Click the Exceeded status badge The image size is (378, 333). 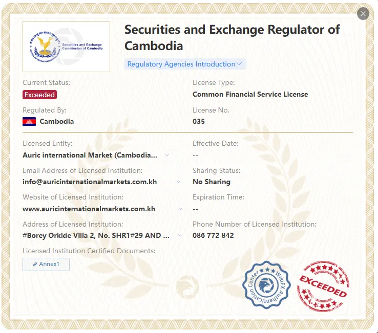pos(40,95)
